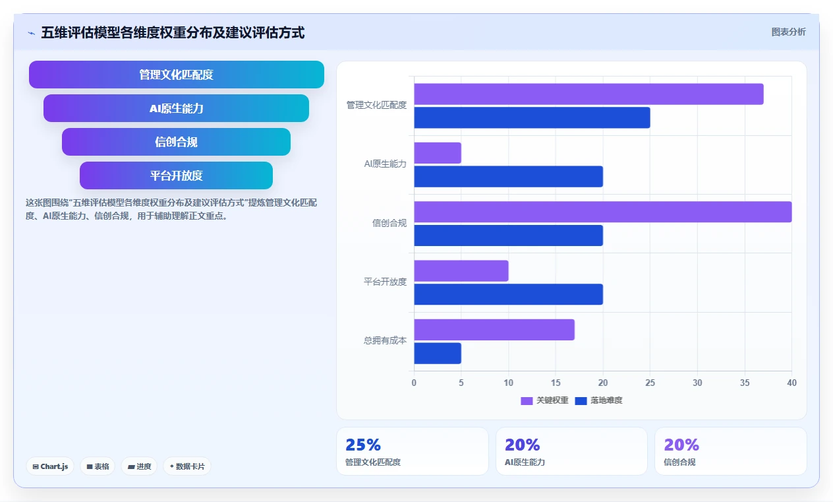Click the blue 管理文化匹配度 chart bar
Screen dimensions: 833x502
click(x=532, y=117)
